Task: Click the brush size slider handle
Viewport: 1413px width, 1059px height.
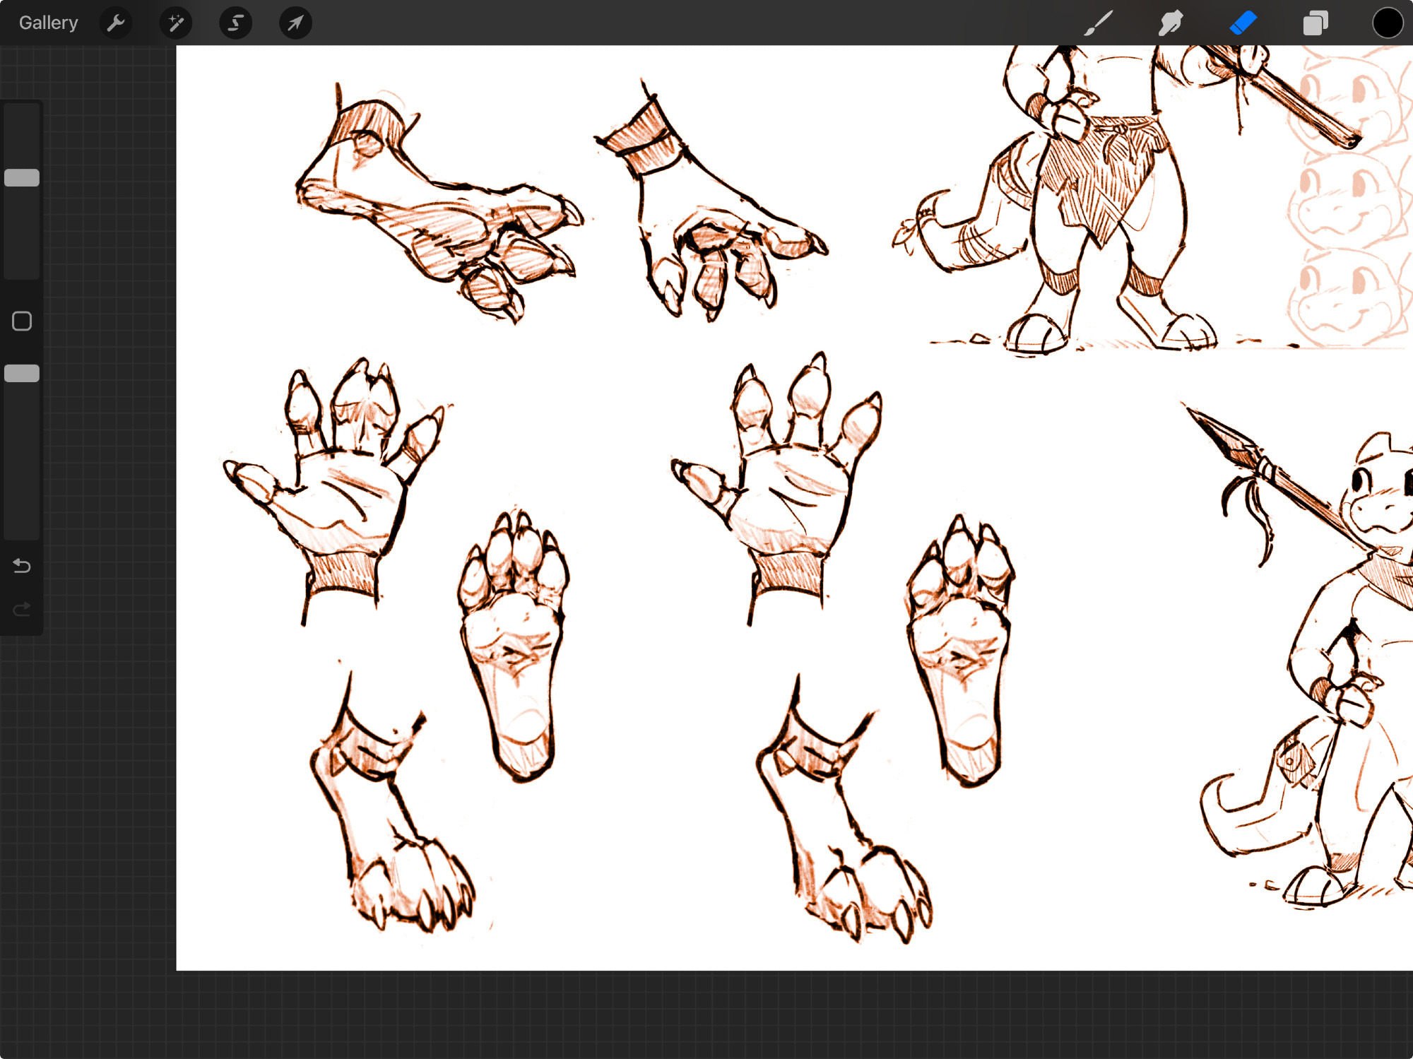Action: click(x=22, y=177)
